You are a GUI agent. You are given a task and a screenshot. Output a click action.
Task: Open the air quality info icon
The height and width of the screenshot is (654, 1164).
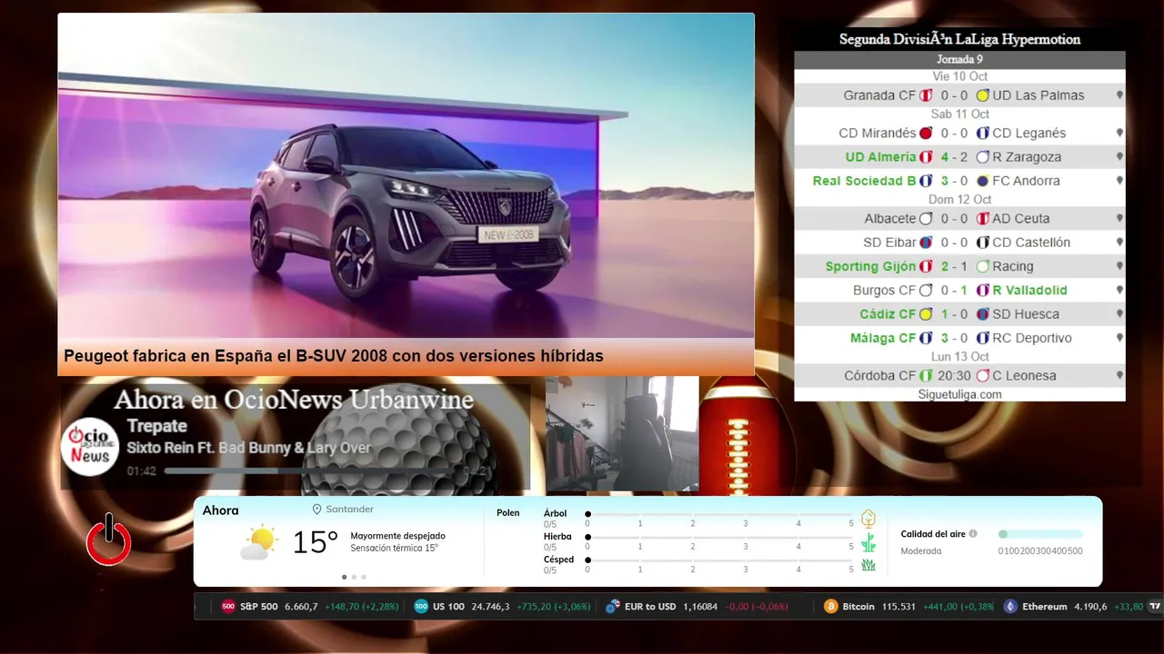pos(973,534)
